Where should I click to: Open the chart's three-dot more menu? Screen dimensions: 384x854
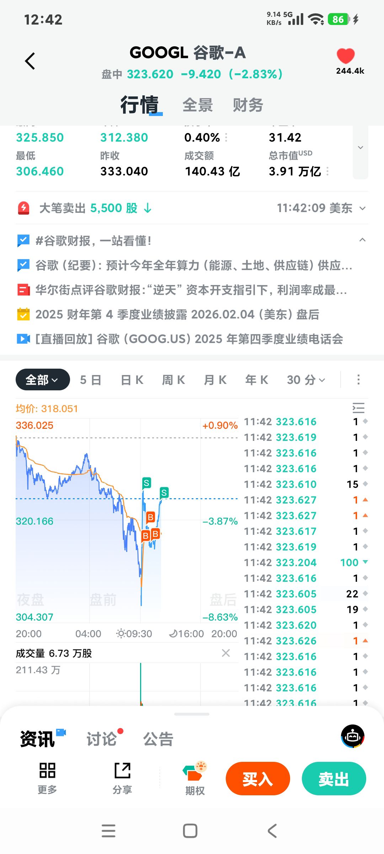pyautogui.click(x=358, y=380)
